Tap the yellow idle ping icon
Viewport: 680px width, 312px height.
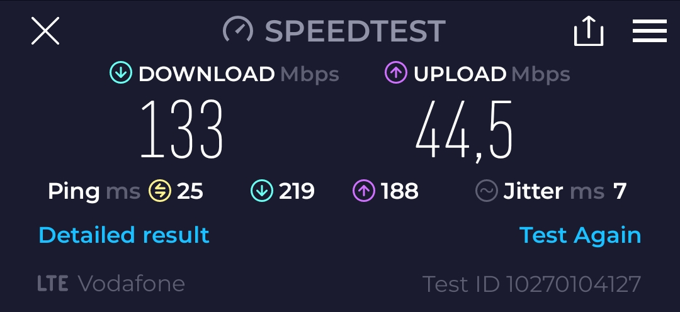[x=159, y=191]
